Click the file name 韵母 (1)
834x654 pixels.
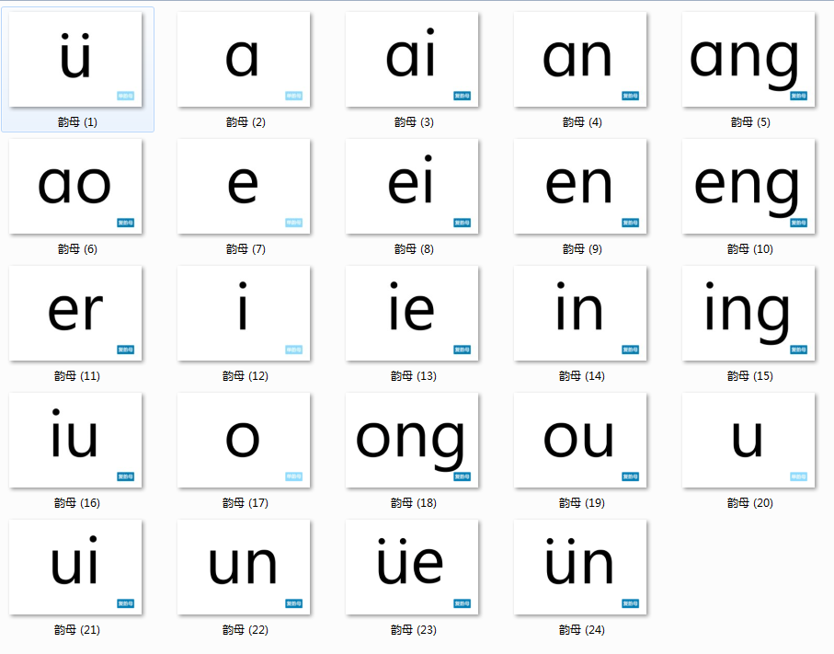[x=77, y=121]
